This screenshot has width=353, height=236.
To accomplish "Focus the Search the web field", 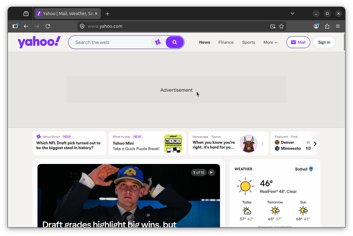I will (x=112, y=42).
